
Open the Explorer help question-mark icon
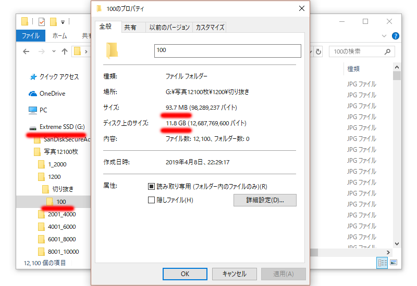tap(396, 36)
